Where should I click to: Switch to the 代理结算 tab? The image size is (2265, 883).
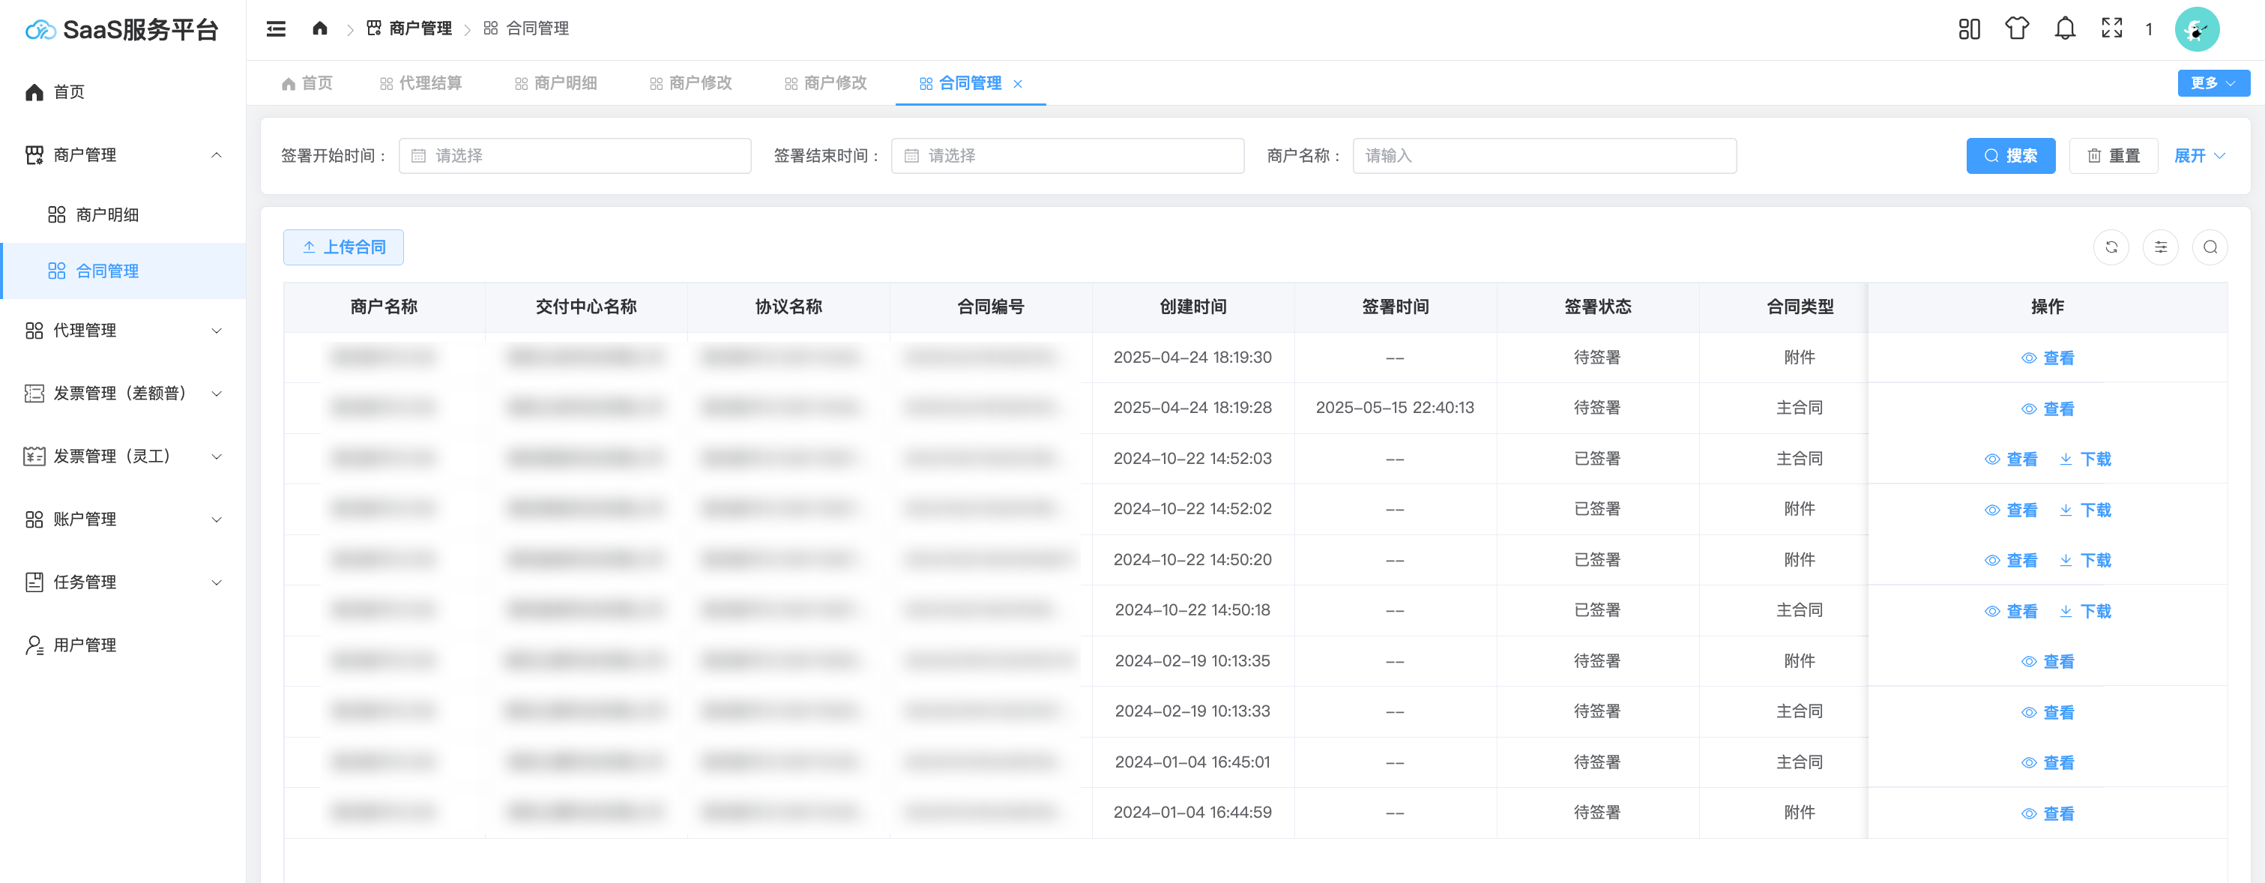click(421, 83)
